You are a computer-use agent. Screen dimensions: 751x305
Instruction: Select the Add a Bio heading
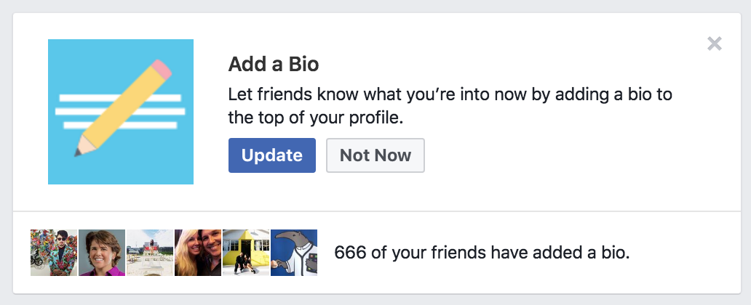point(274,64)
